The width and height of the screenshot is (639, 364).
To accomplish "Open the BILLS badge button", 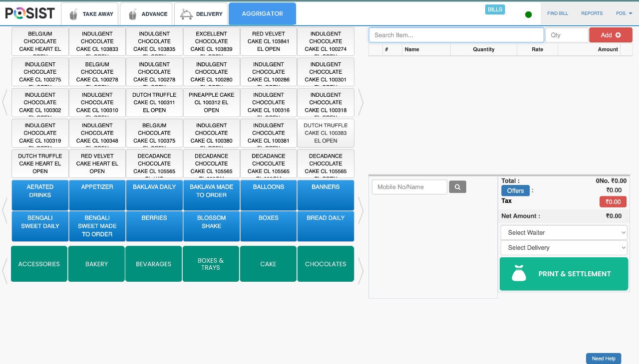I will pyautogui.click(x=495, y=9).
